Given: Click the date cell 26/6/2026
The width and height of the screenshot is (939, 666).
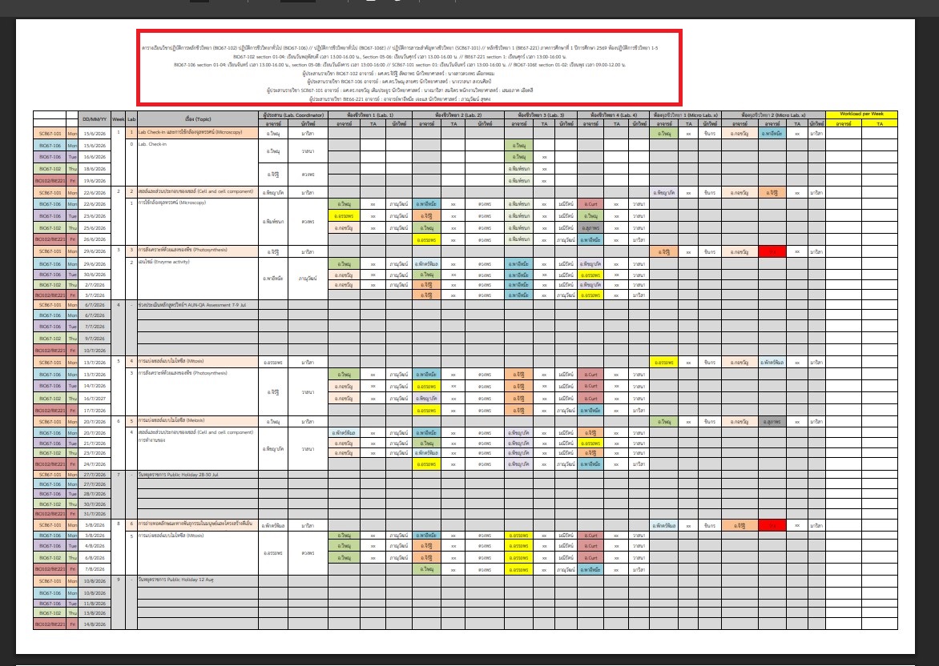Looking at the screenshot, I should coord(95,239).
